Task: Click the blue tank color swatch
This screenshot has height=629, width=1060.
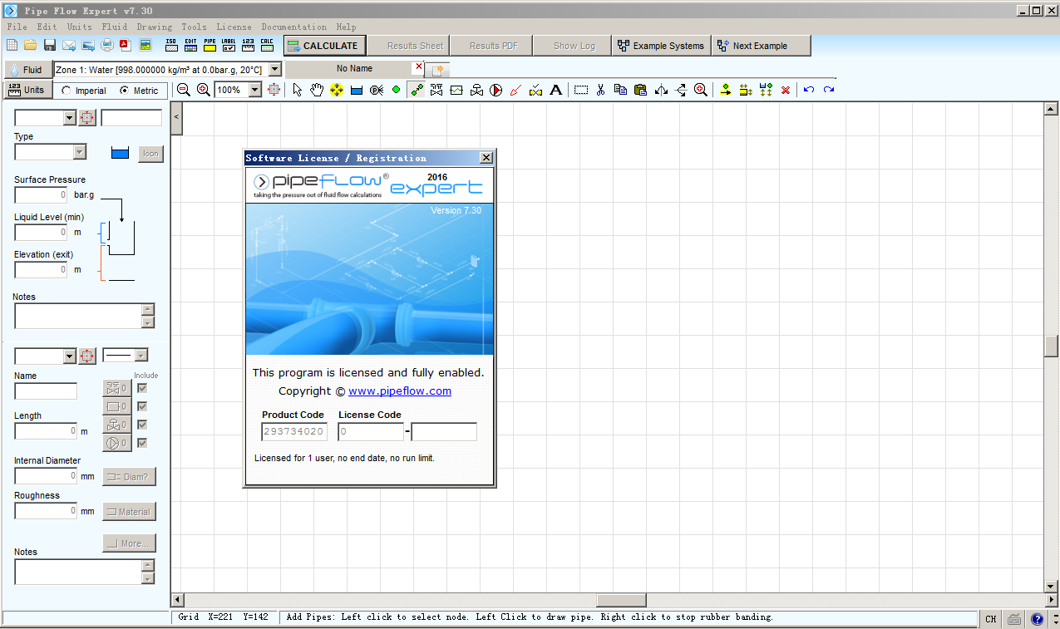Action: 121,153
